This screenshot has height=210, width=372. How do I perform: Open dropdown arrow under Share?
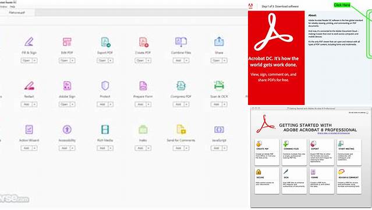225,61
